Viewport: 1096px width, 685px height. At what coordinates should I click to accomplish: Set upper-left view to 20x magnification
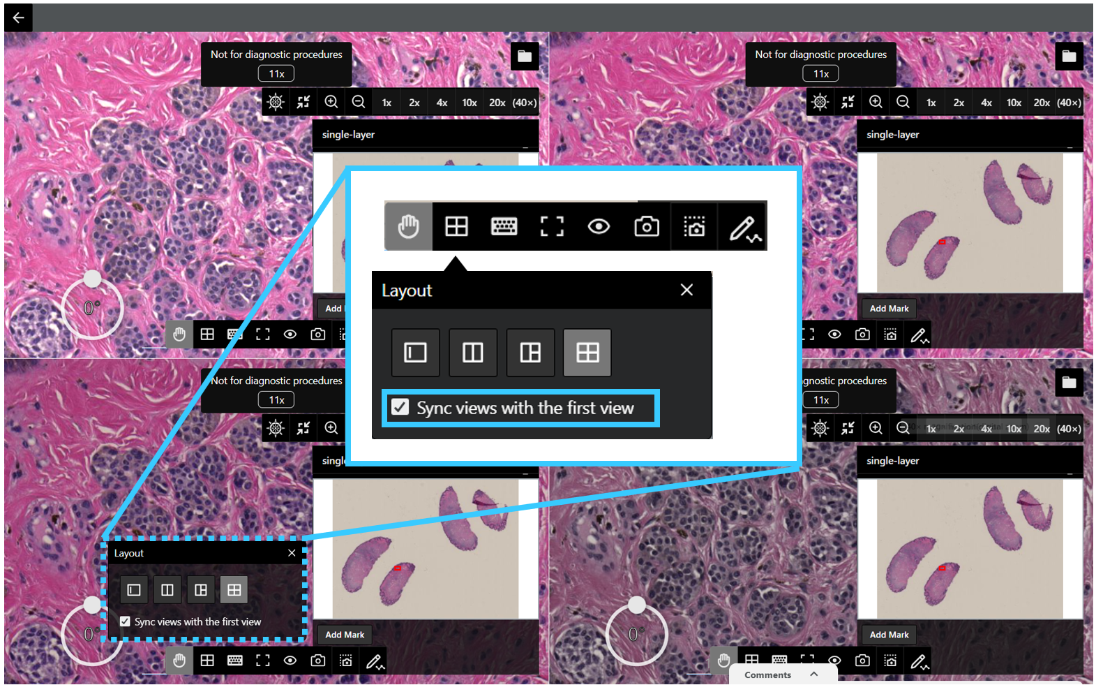[497, 103]
